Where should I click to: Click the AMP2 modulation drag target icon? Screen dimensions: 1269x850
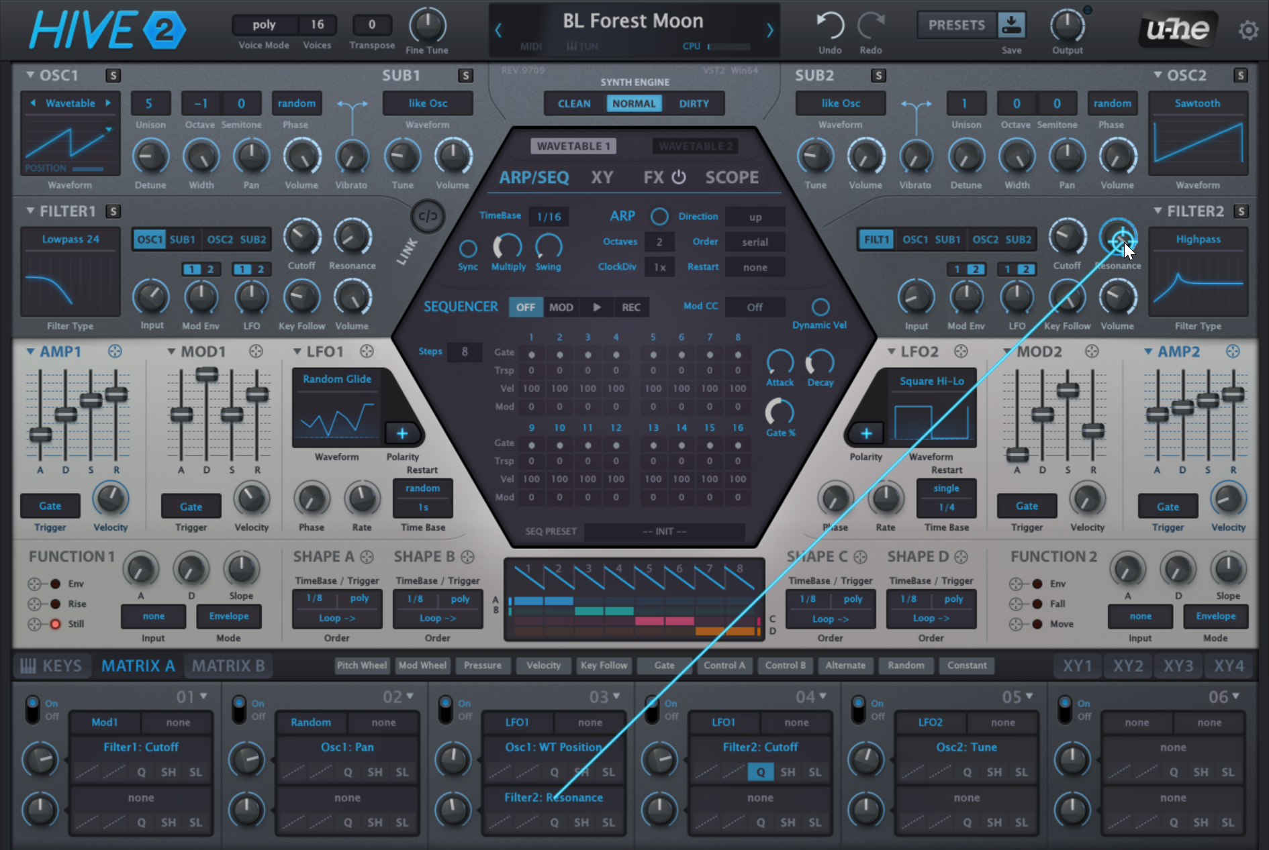click(x=1233, y=351)
